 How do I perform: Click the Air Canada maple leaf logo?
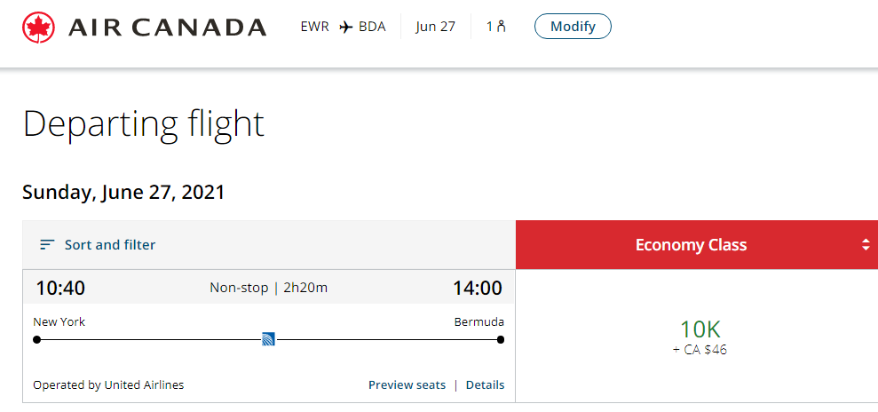(39, 27)
